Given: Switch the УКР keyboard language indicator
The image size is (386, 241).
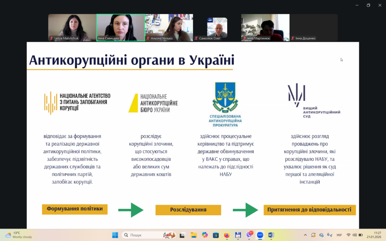Looking at the screenshot, I should click(x=339, y=235).
